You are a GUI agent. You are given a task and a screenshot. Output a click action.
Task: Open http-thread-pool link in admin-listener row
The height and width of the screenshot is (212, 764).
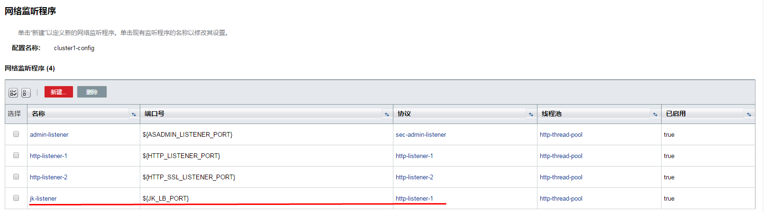point(561,135)
